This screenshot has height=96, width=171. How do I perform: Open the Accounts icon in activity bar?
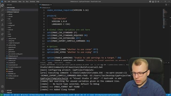click(2, 86)
